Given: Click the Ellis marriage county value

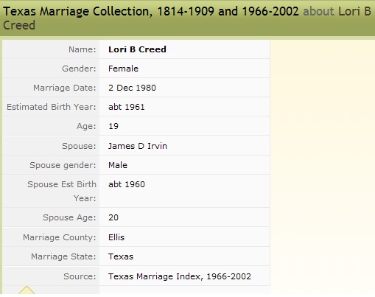Looking at the screenshot, I should pos(116,237).
